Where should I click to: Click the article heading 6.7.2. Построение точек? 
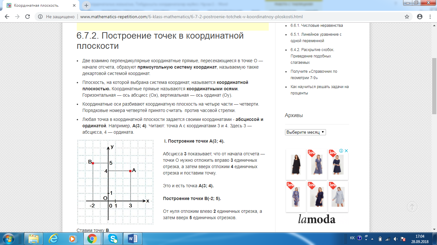(160, 41)
